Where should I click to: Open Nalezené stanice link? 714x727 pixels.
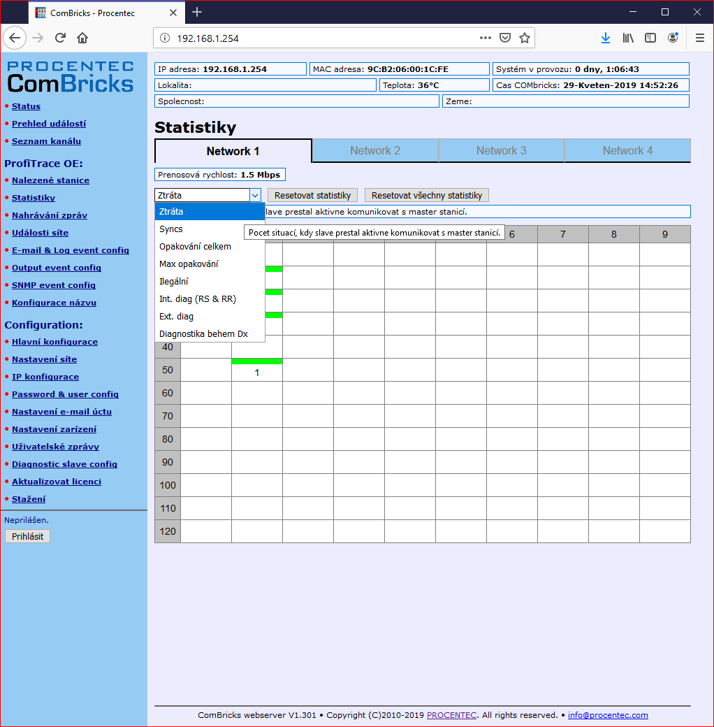tap(50, 180)
